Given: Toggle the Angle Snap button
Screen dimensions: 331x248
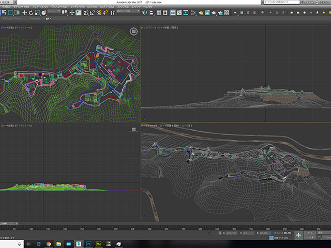Looking at the screenshot, I should (92, 13).
